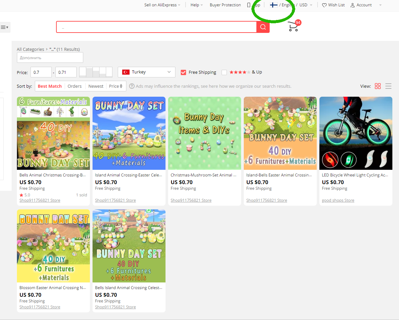Click the LED Bicycle Wheel Light title
Screen dimensions: 399x320
[355, 175]
